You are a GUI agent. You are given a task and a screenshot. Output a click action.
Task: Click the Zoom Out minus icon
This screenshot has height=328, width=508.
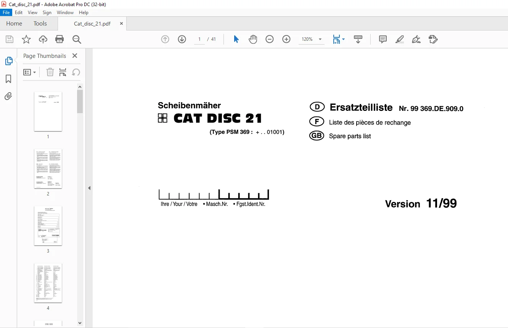[x=270, y=39]
